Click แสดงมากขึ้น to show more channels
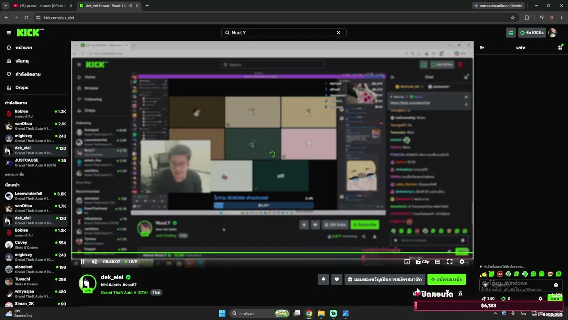 tap(15, 175)
